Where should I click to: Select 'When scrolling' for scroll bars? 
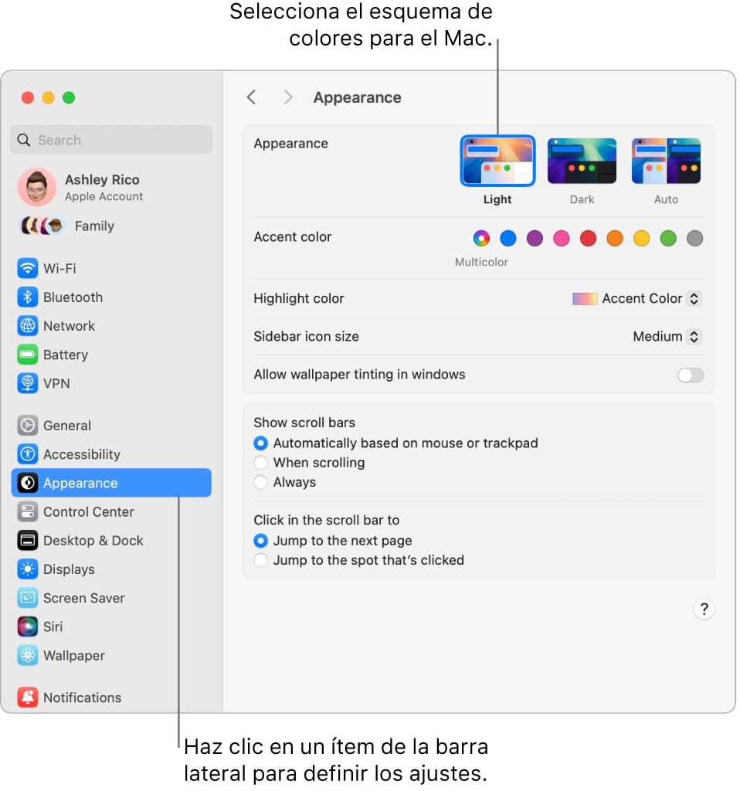click(260, 463)
